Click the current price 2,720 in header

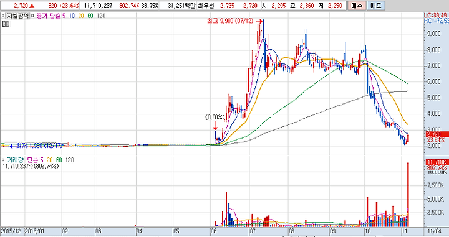point(21,6)
